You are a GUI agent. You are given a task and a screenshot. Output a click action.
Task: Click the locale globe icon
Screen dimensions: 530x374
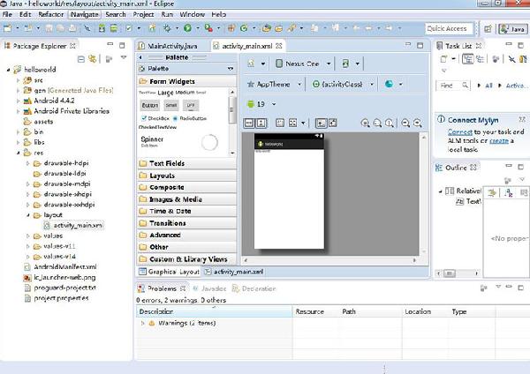(389, 84)
